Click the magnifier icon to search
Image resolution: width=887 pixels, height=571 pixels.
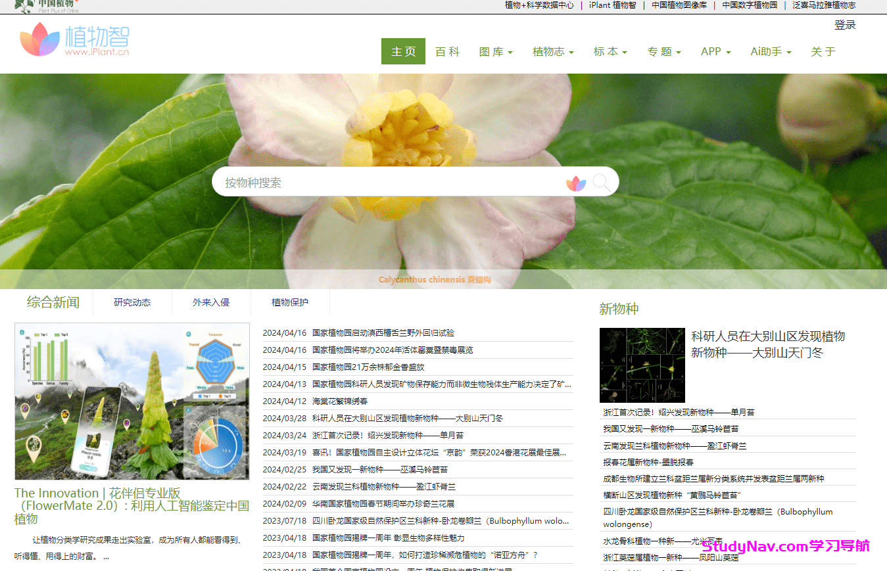tap(601, 182)
